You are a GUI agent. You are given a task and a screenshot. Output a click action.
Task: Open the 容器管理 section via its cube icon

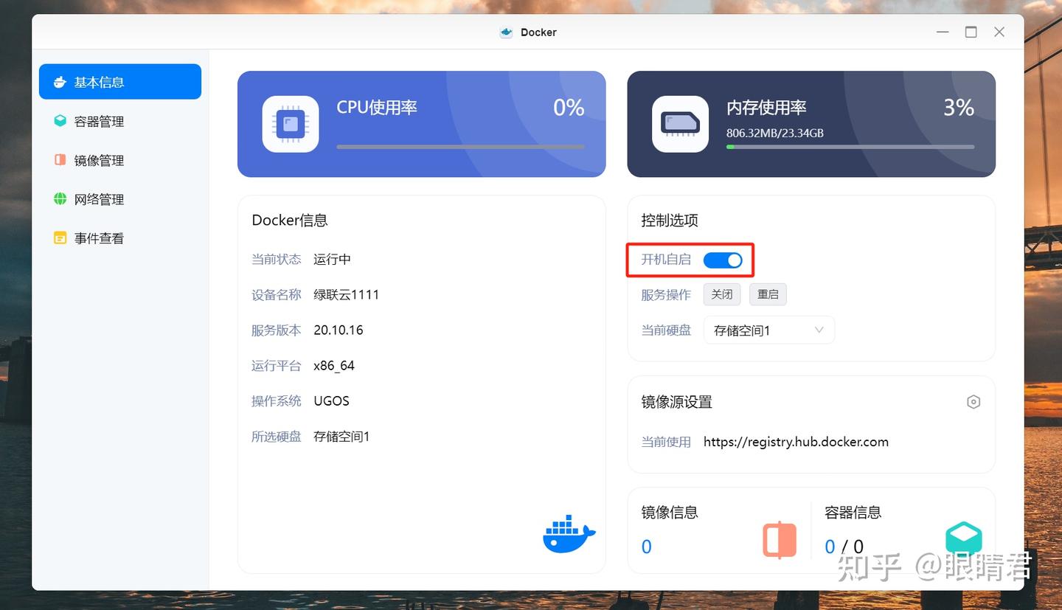[60, 120]
